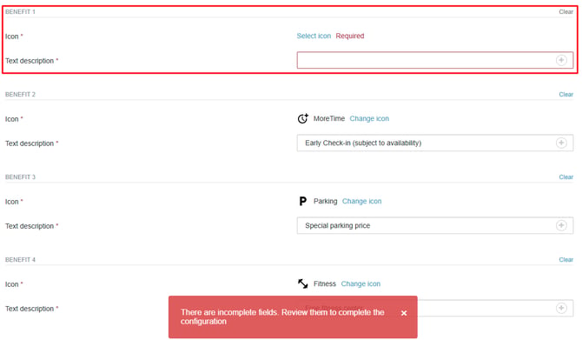The width and height of the screenshot is (582, 340).
Task: Click plus icon in Special parking price field
Action: (x=561, y=225)
